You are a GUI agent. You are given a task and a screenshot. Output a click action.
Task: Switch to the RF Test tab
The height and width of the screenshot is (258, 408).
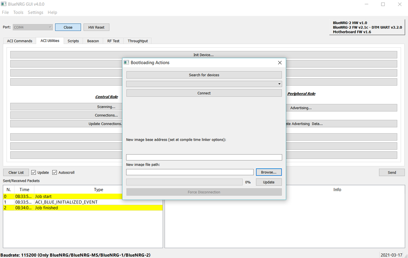113,41
